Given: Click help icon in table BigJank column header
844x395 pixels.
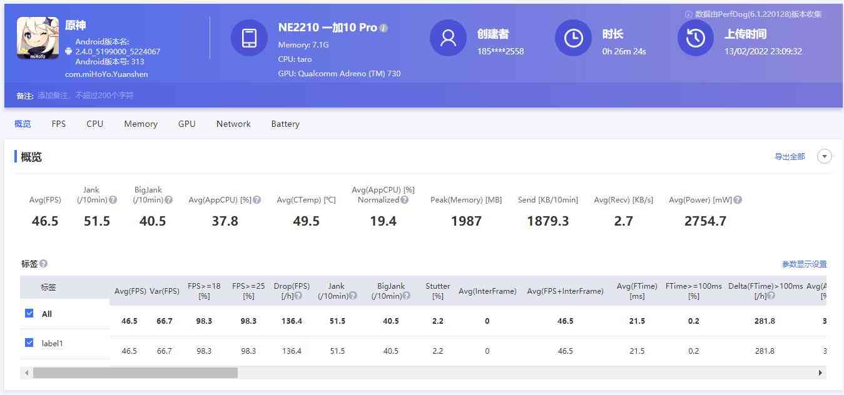Looking at the screenshot, I should (x=407, y=296).
